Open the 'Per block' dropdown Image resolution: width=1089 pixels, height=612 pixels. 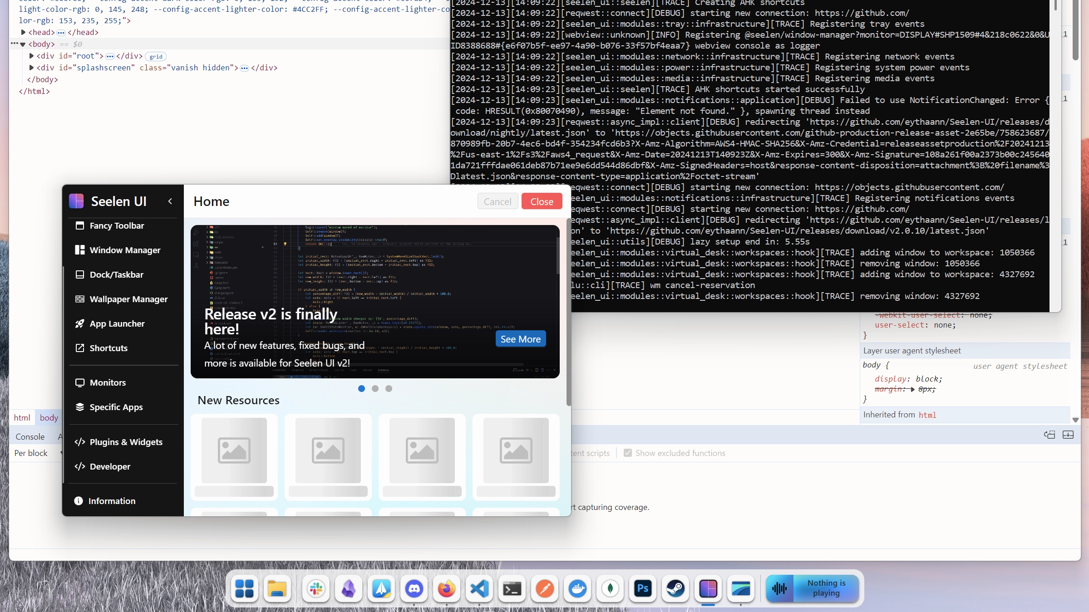point(32,453)
